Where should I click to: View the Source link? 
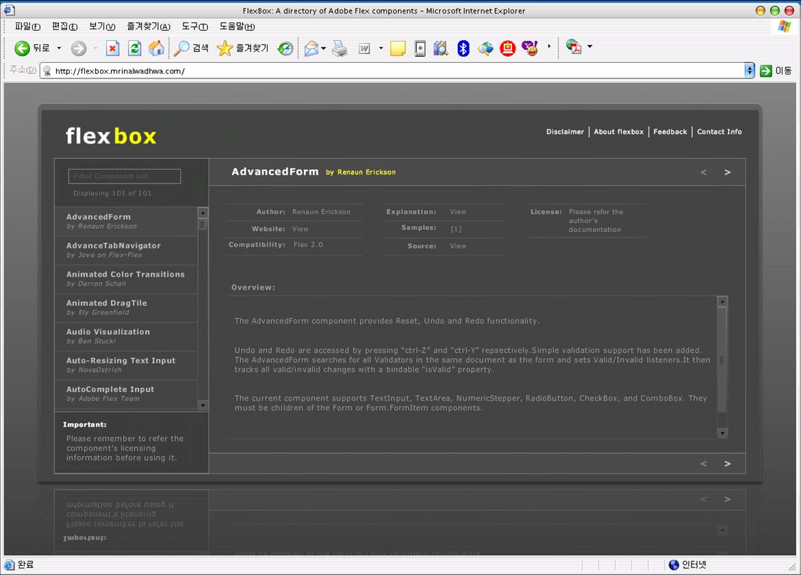pyautogui.click(x=458, y=246)
